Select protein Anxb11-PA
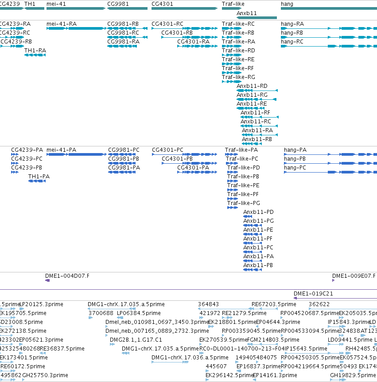 [259, 256]
